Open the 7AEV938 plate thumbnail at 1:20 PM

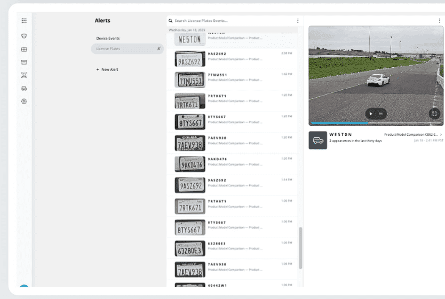pyautogui.click(x=190, y=143)
